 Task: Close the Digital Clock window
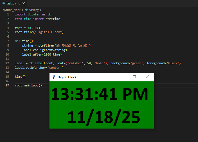[x=147, y=77]
